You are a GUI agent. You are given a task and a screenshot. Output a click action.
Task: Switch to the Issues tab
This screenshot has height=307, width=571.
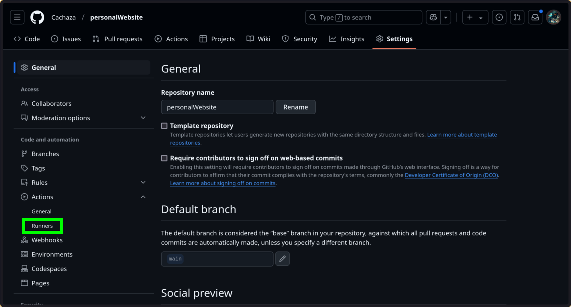pyautogui.click(x=66, y=39)
